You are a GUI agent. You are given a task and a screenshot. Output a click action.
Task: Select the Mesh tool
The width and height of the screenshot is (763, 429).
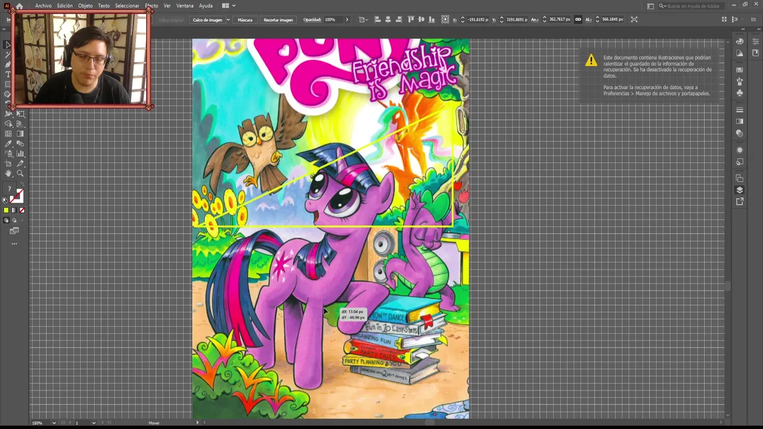pos(8,133)
